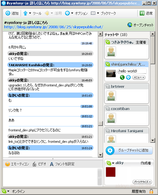Open the ツール dropdown arrow
Screen dimensions: 158x195
click(x=30, y=13)
